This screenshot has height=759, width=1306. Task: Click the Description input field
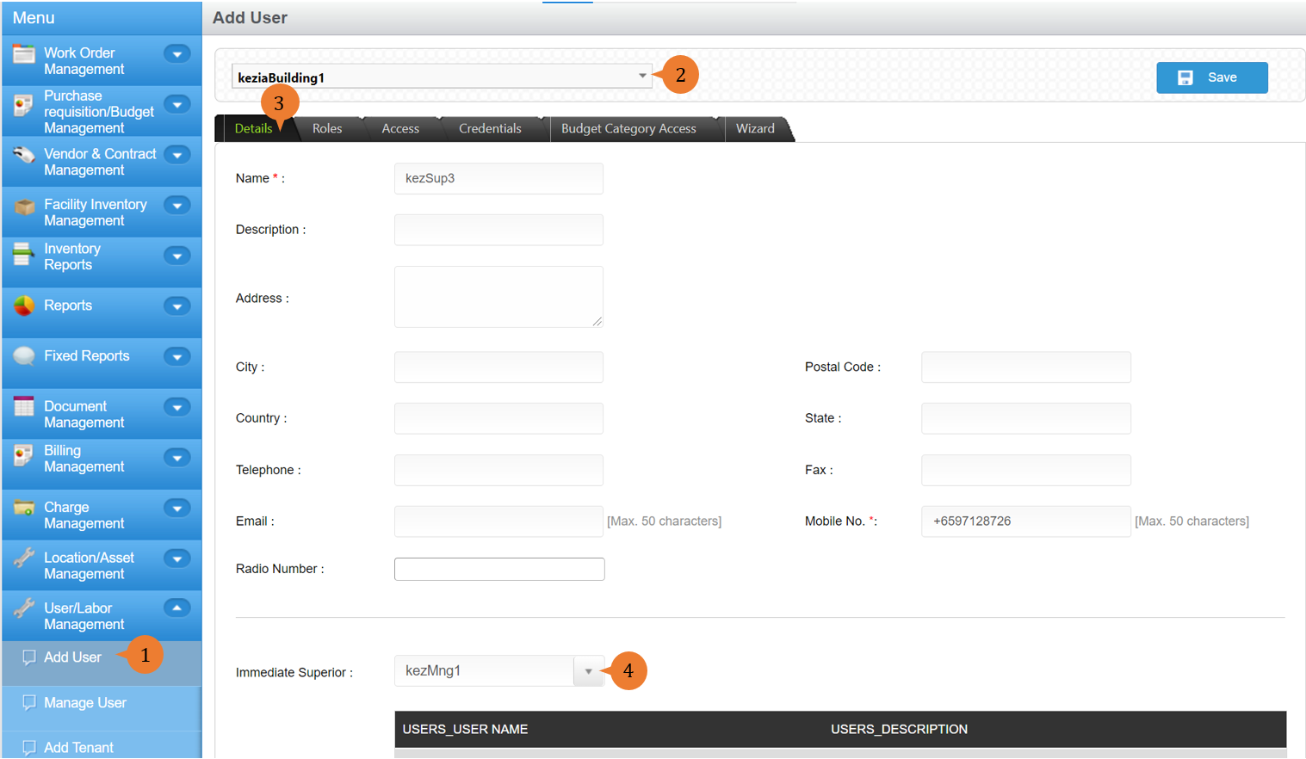coord(498,230)
